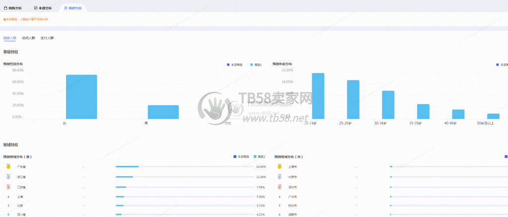Click the 预测地域分布（市） list title

coord(289,157)
